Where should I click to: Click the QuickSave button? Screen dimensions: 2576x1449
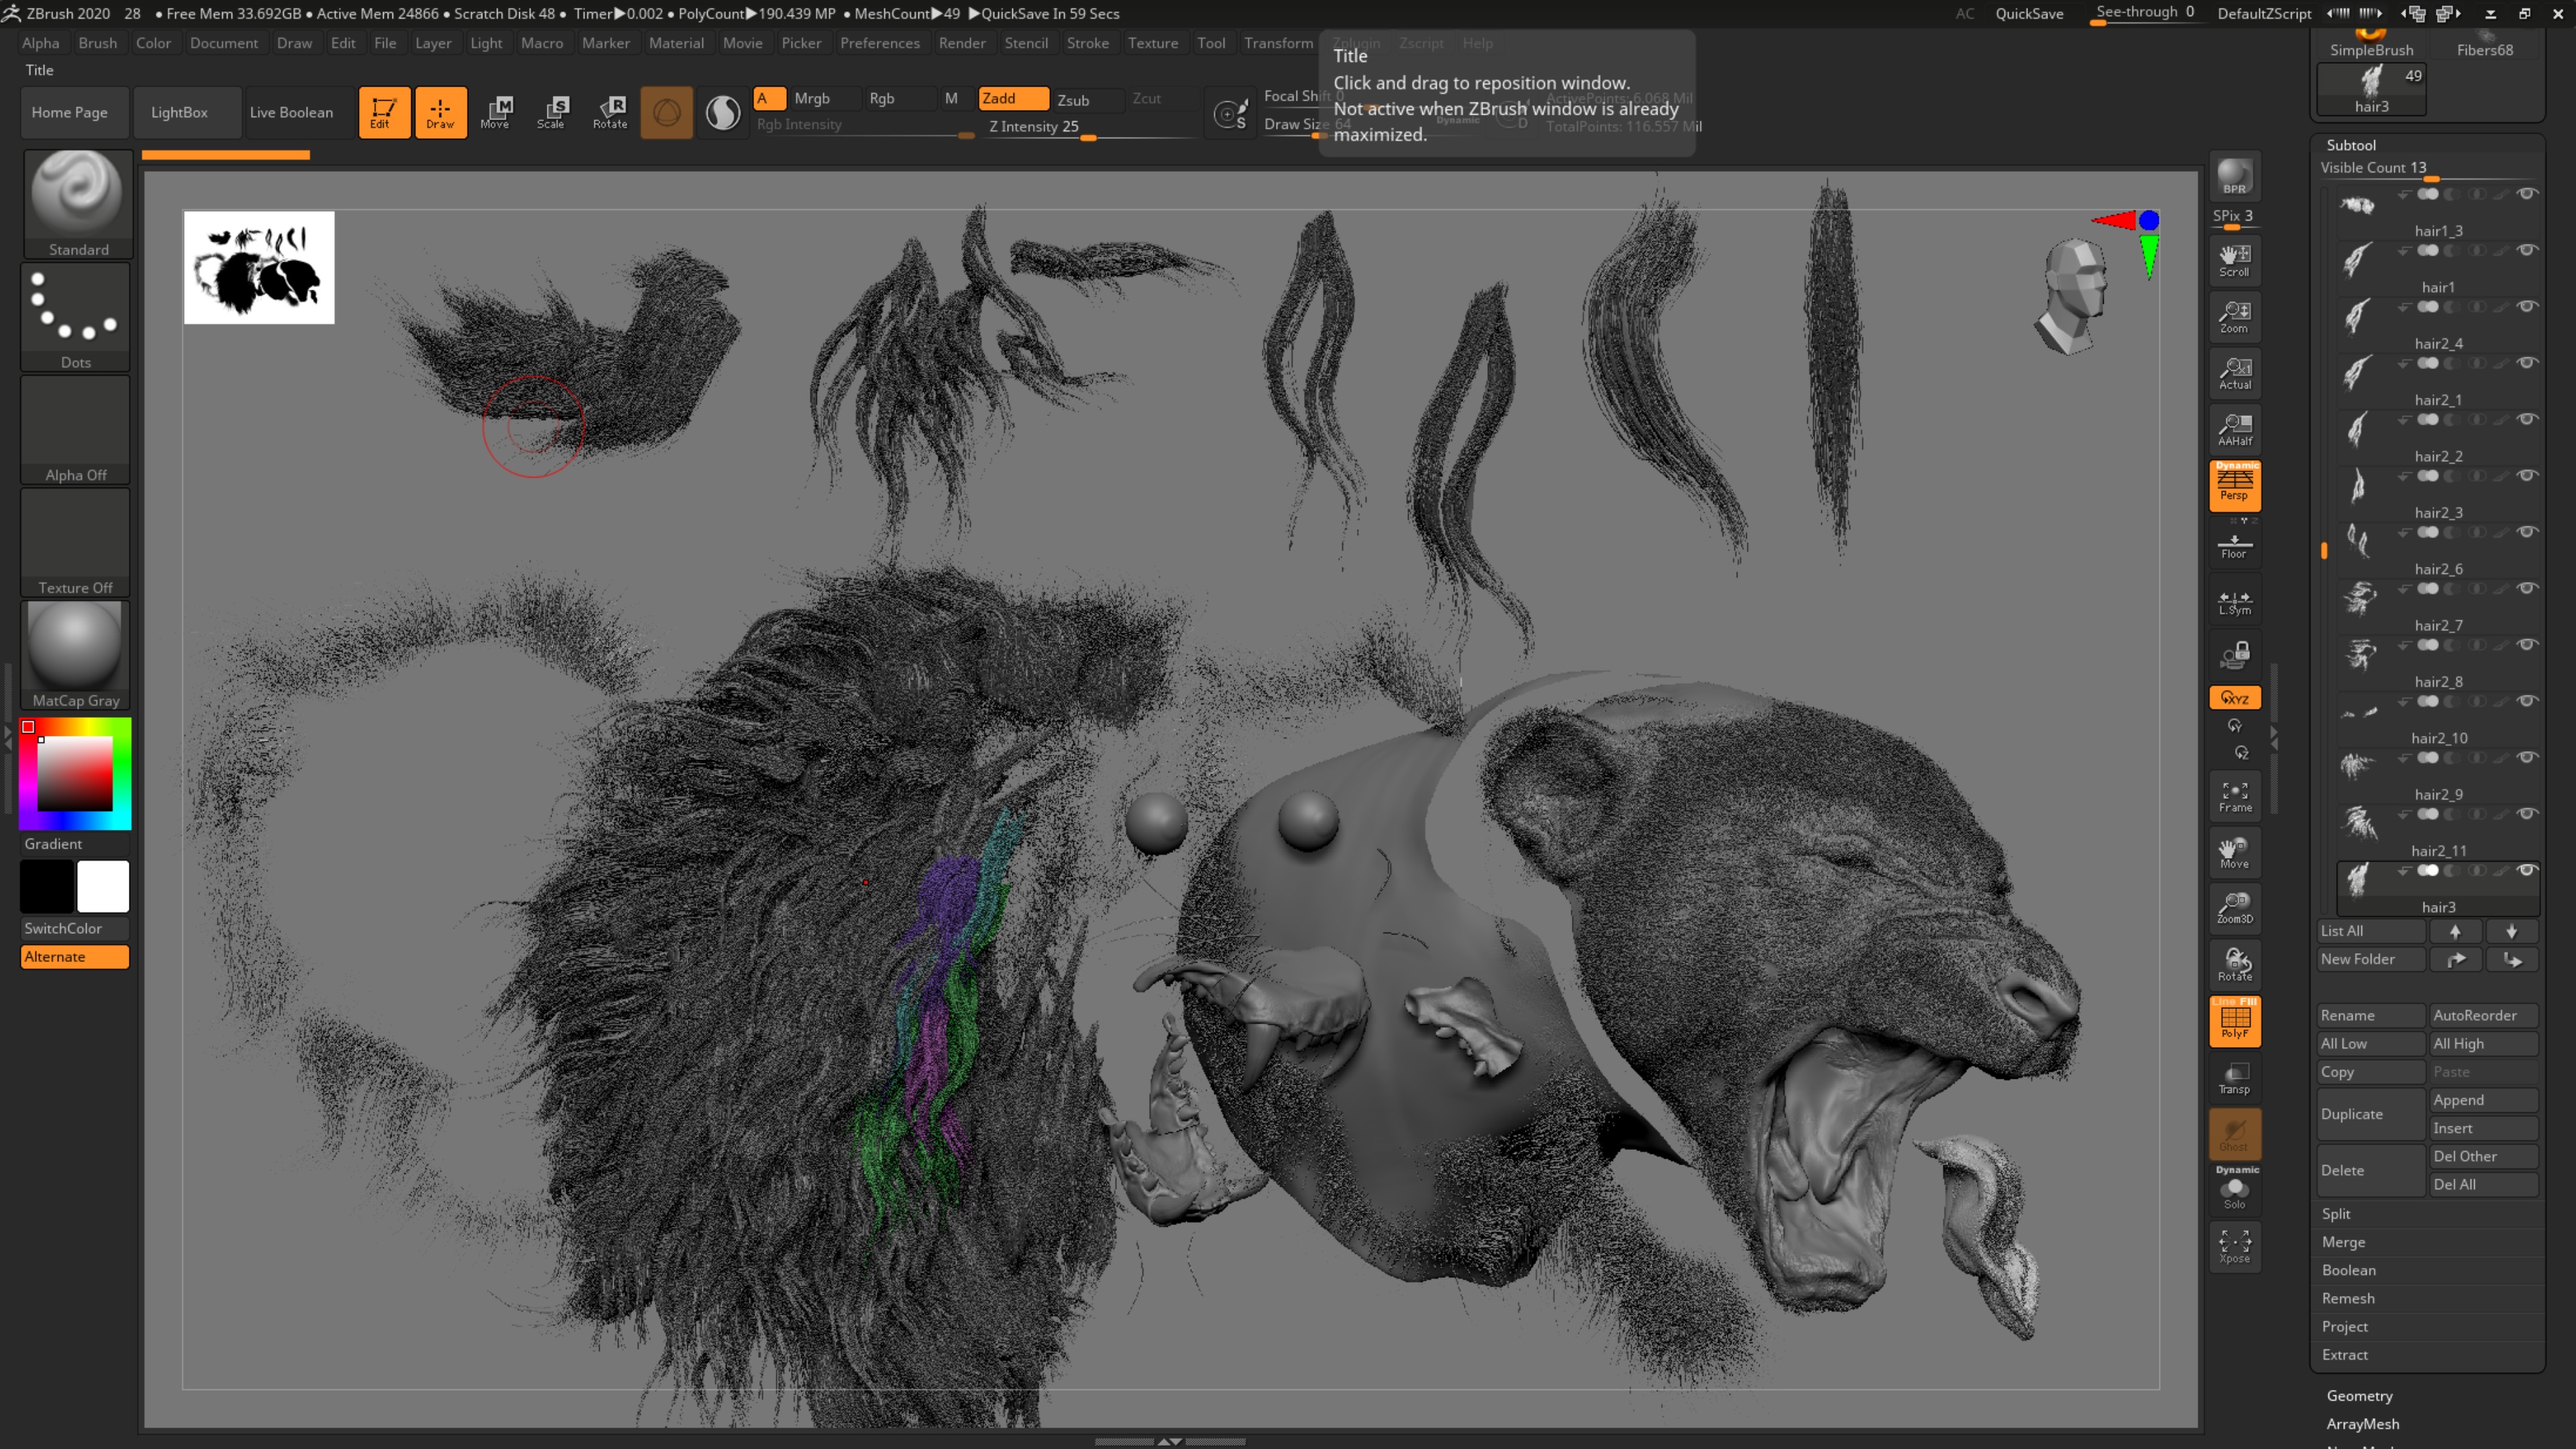click(x=2029, y=13)
